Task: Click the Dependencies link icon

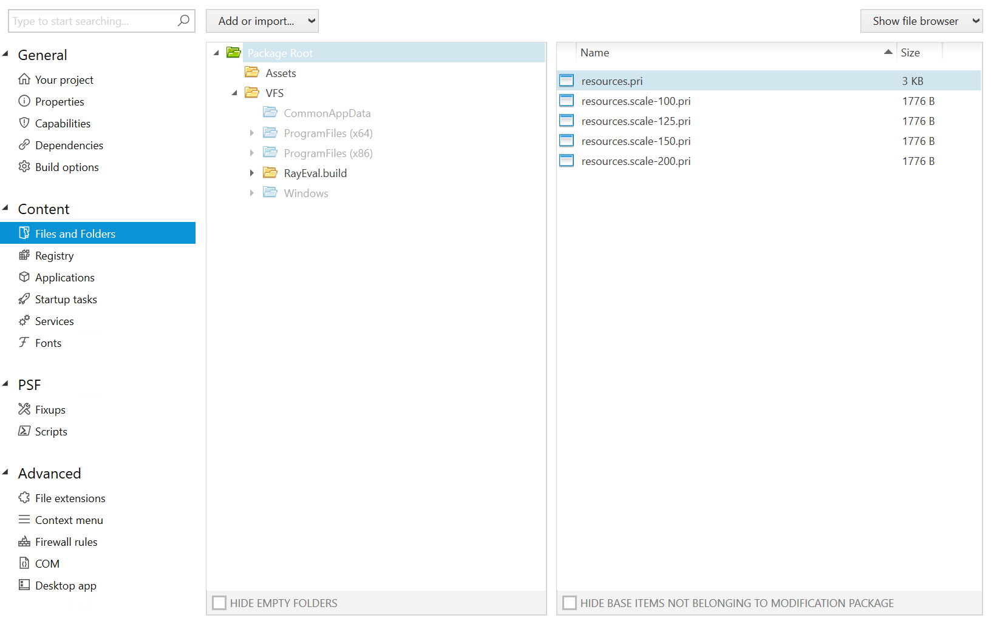Action: 24,145
